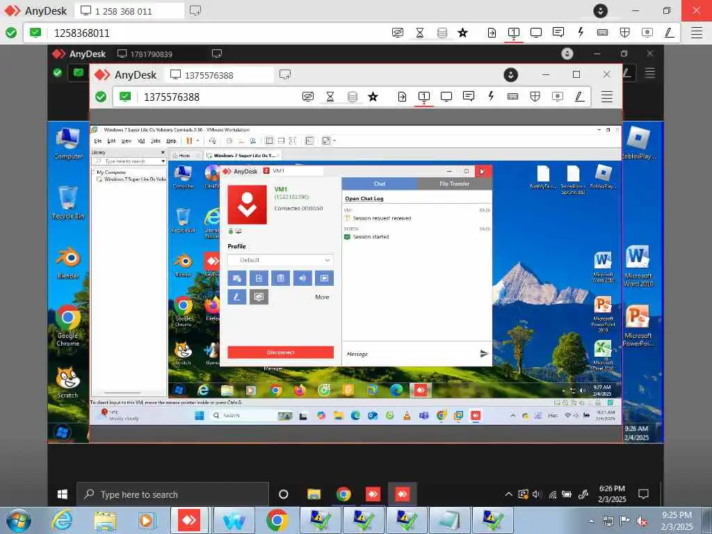This screenshot has width=712, height=534.
Task: Pause the VM with orange pause button
Action: point(189,140)
